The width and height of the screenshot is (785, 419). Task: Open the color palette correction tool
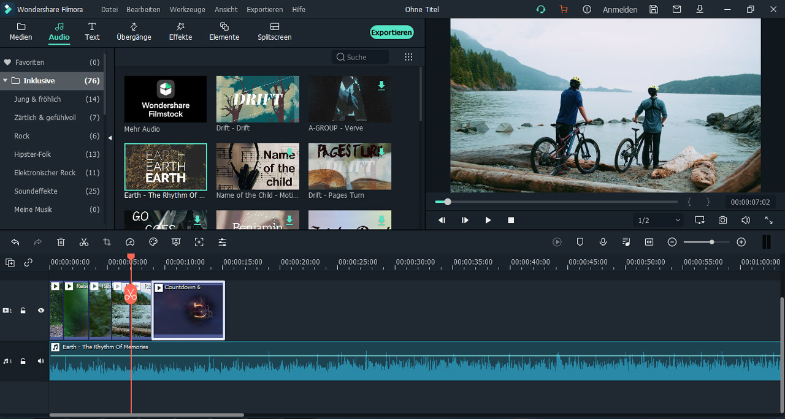pos(153,243)
